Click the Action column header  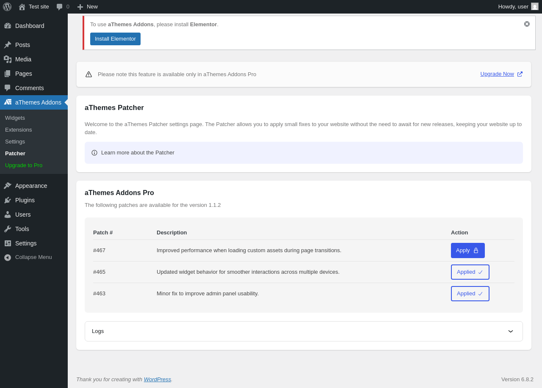pyautogui.click(x=459, y=232)
